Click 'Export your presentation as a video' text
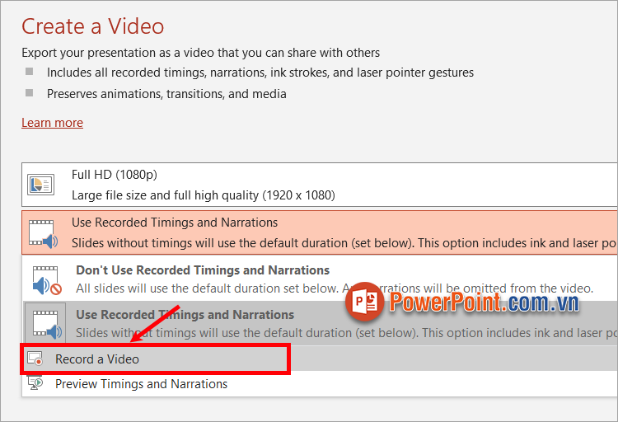Image resolution: width=618 pixels, height=422 pixels. click(200, 53)
